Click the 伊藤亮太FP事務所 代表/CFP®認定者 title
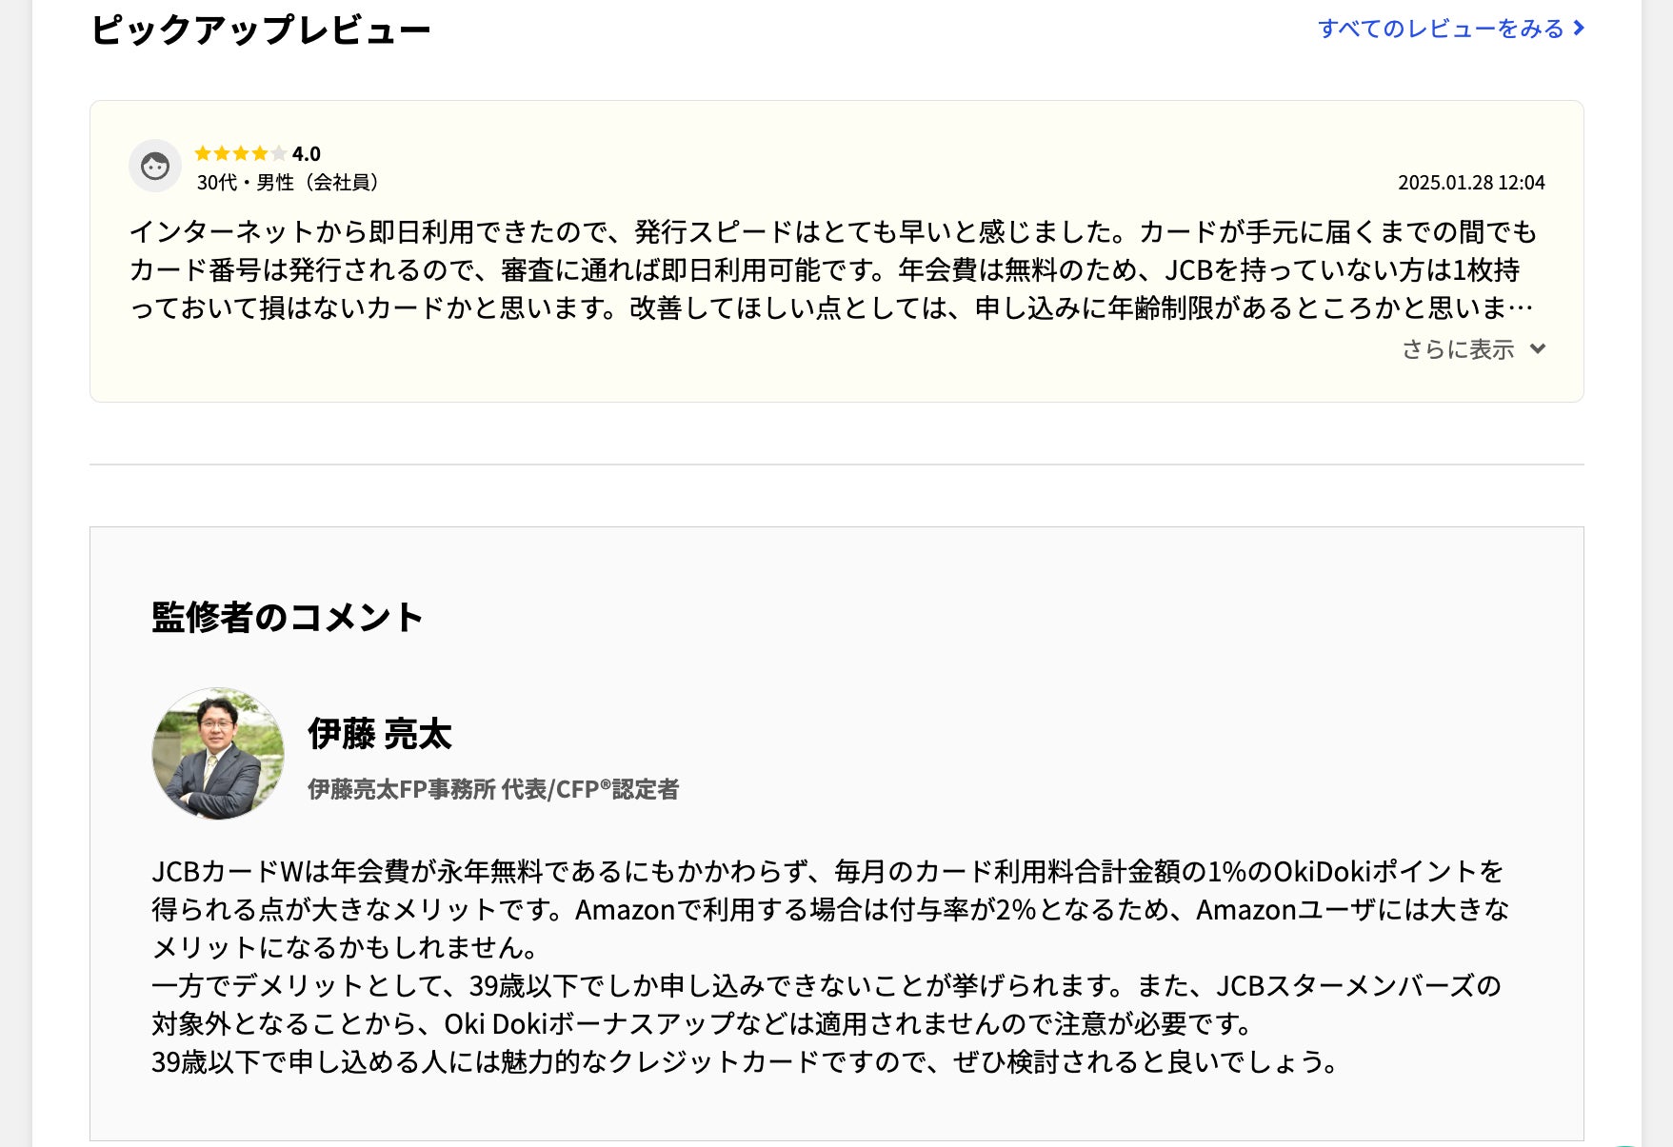The width and height of the screenshot is (1673, 1147). point(493,789)
